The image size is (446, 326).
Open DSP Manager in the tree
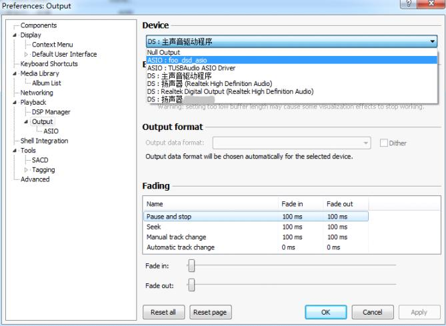pos(51,112)
